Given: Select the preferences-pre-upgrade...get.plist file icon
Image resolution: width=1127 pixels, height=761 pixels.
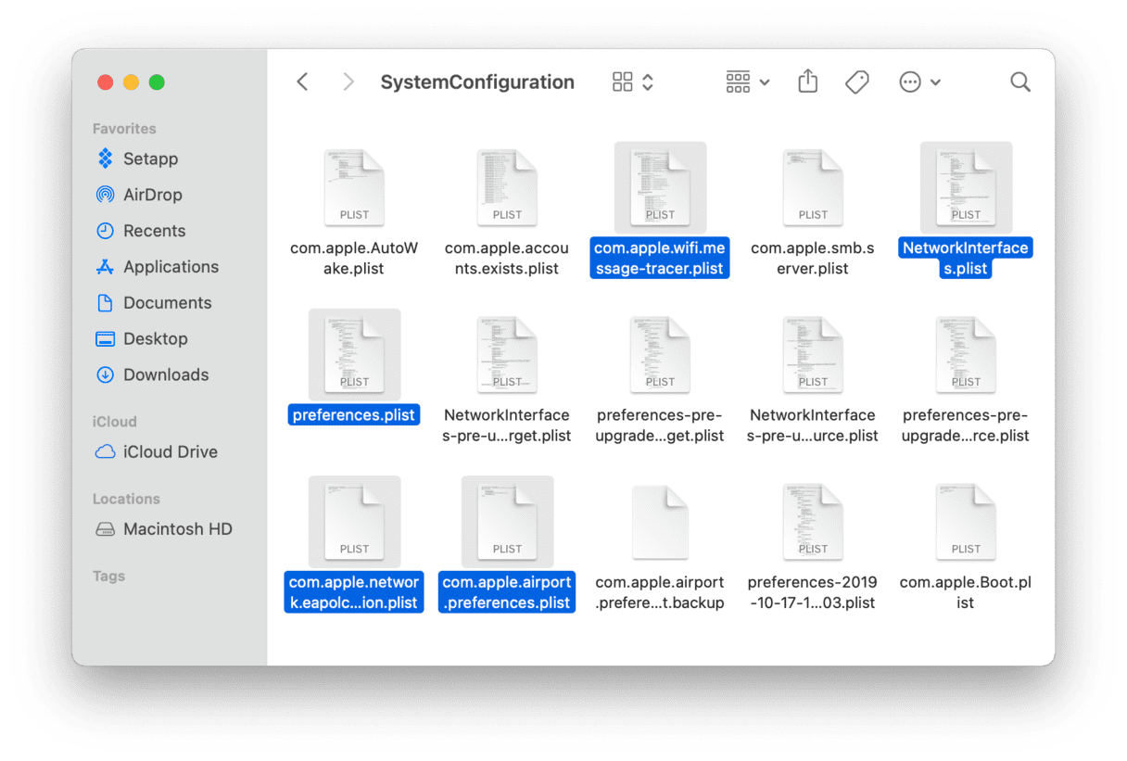Looking at the screenshot, I should point(660,354).
